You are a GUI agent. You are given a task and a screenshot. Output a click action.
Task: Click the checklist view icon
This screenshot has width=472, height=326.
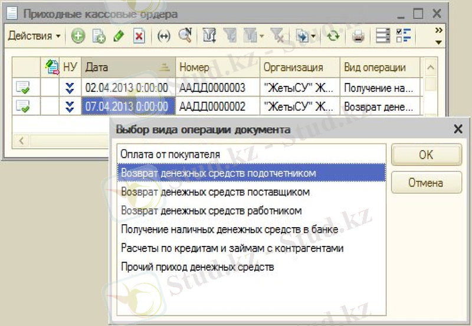(404, 36)
